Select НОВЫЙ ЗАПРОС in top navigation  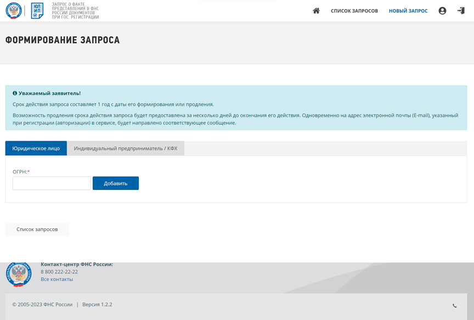click(x=408, y=11)
